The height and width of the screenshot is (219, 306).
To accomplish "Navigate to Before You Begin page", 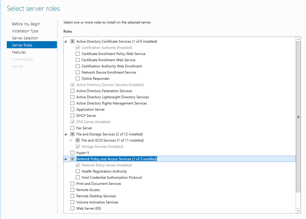I will [26, 24].
